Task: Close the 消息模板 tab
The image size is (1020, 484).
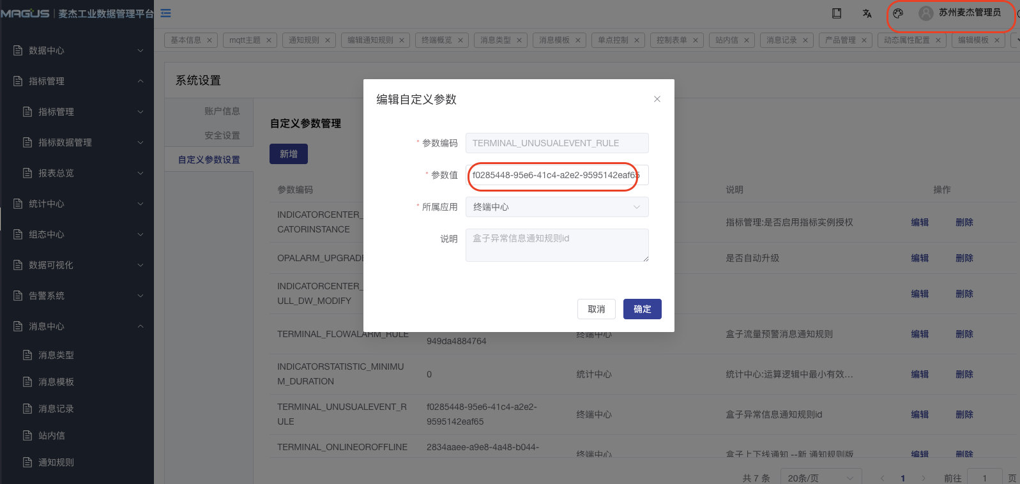Action: click(x=578, y=40)
